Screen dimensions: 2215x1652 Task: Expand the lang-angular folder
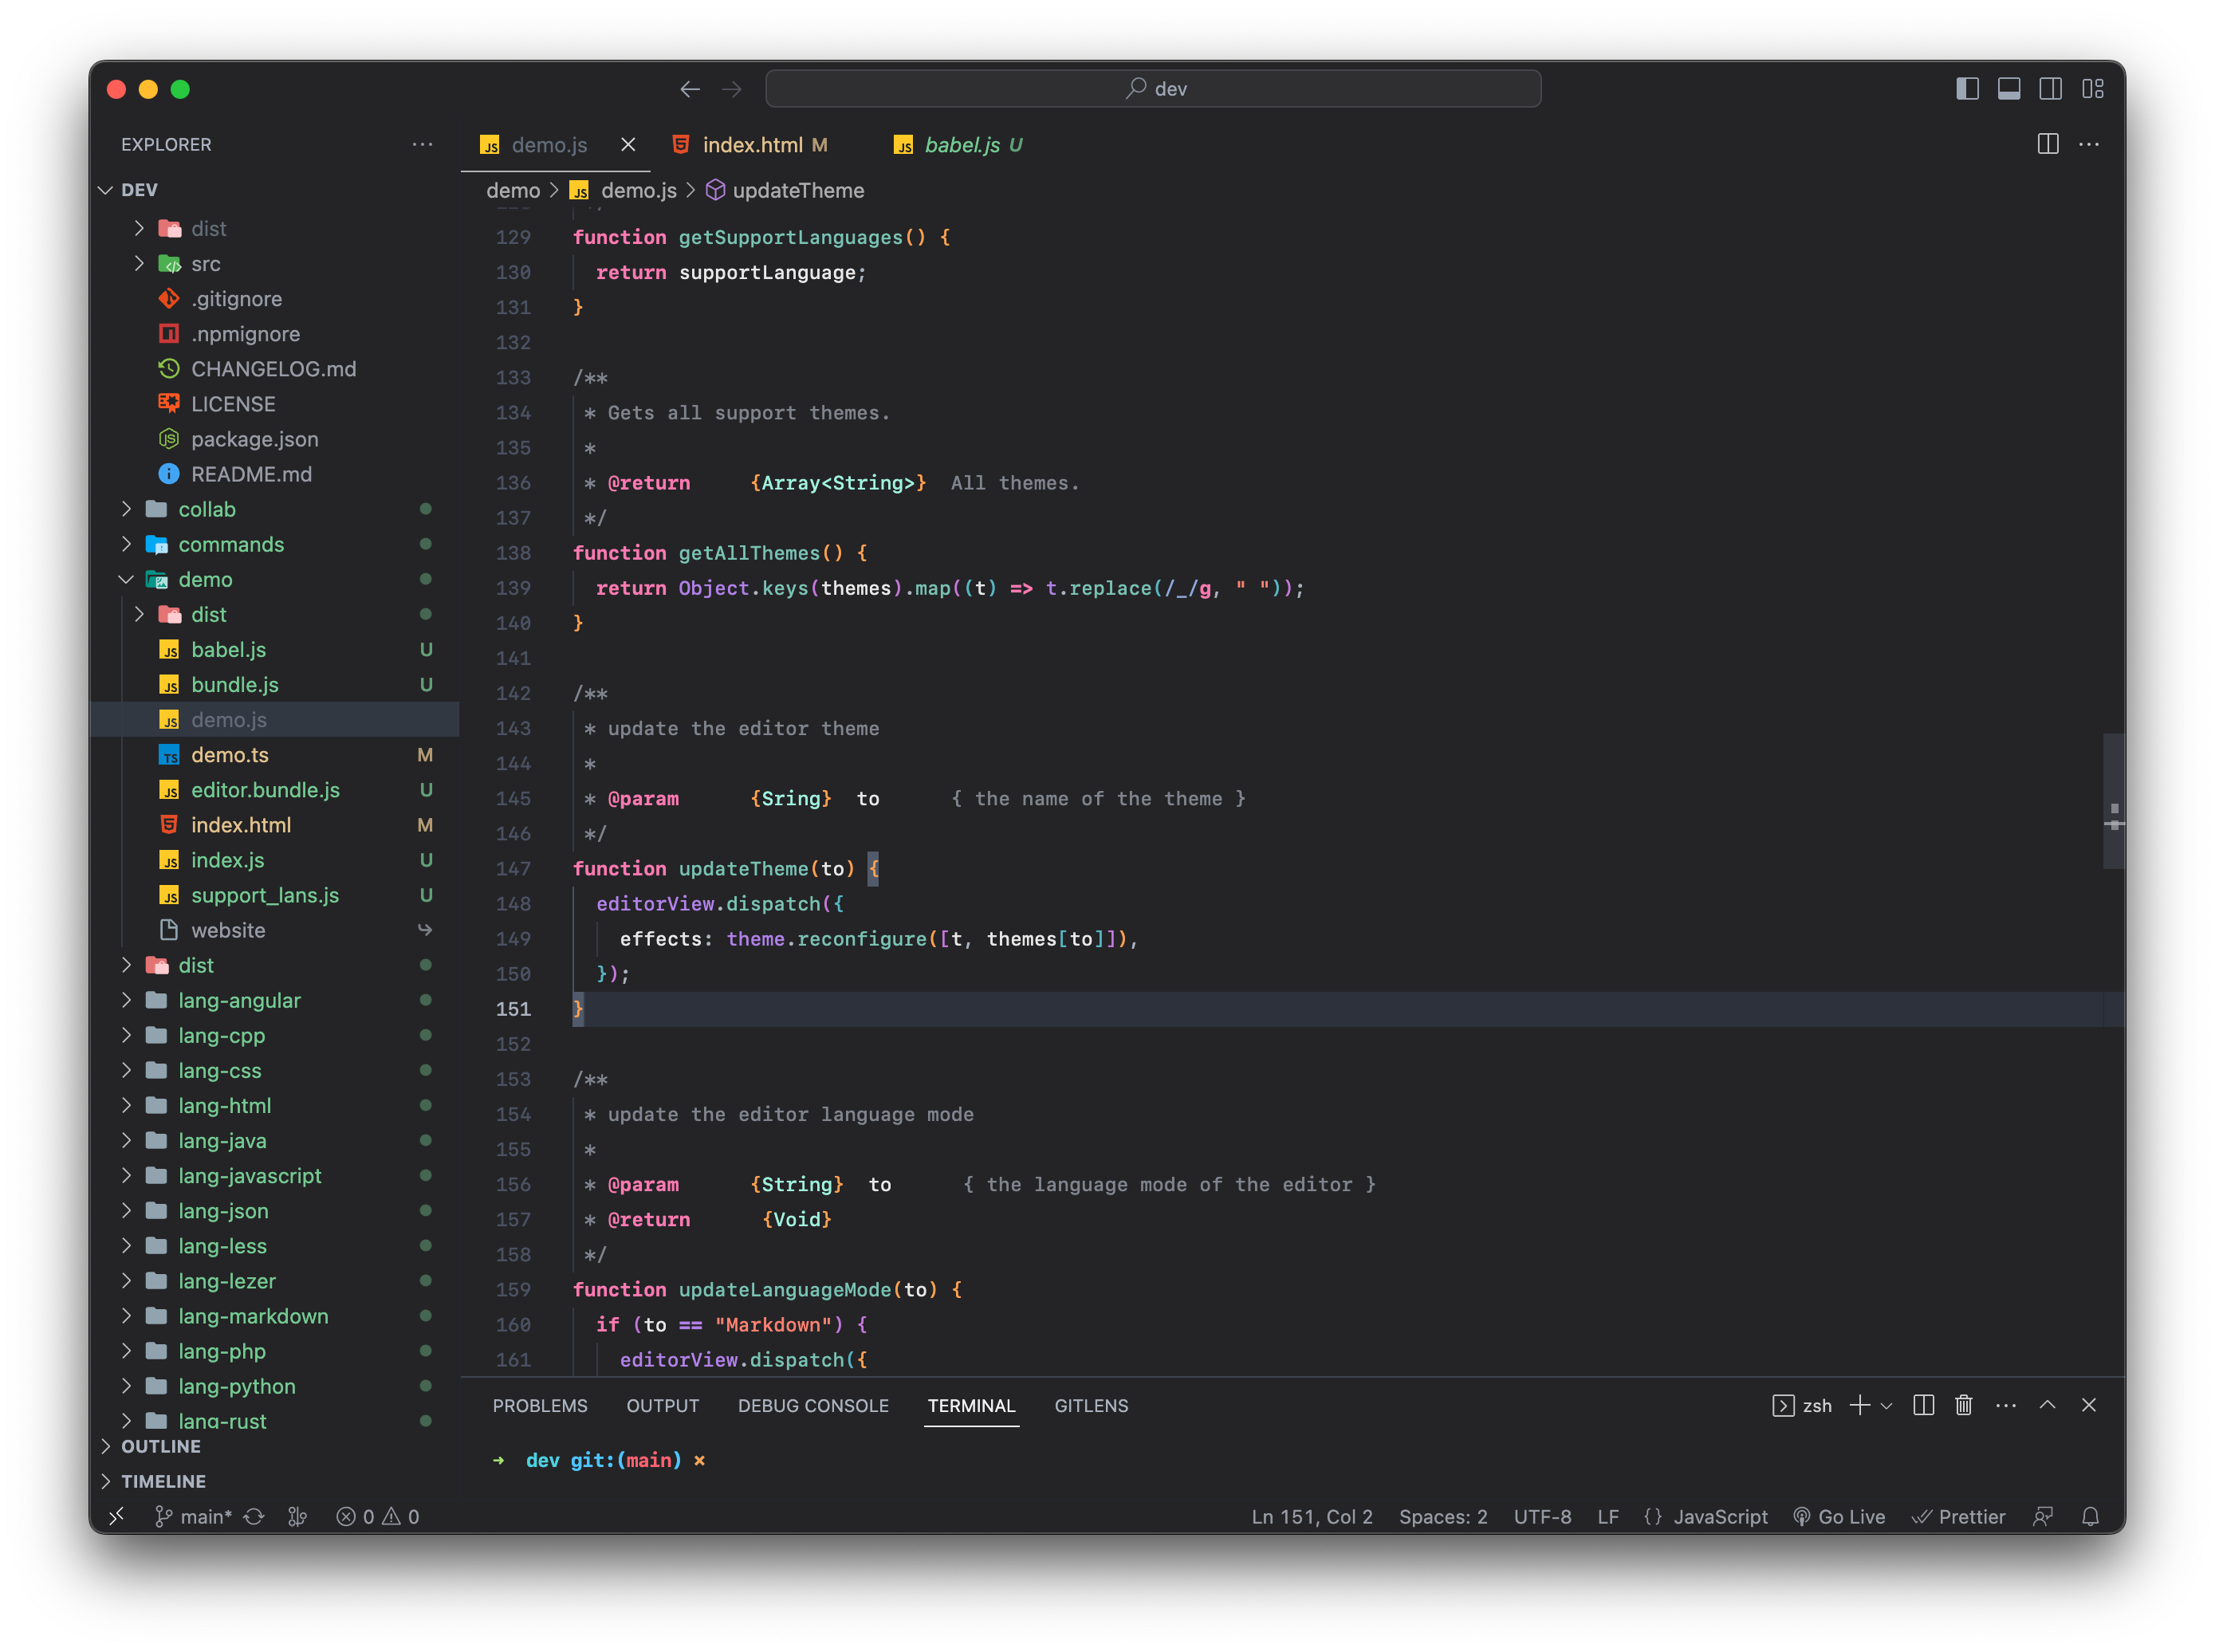(239, 1000)
